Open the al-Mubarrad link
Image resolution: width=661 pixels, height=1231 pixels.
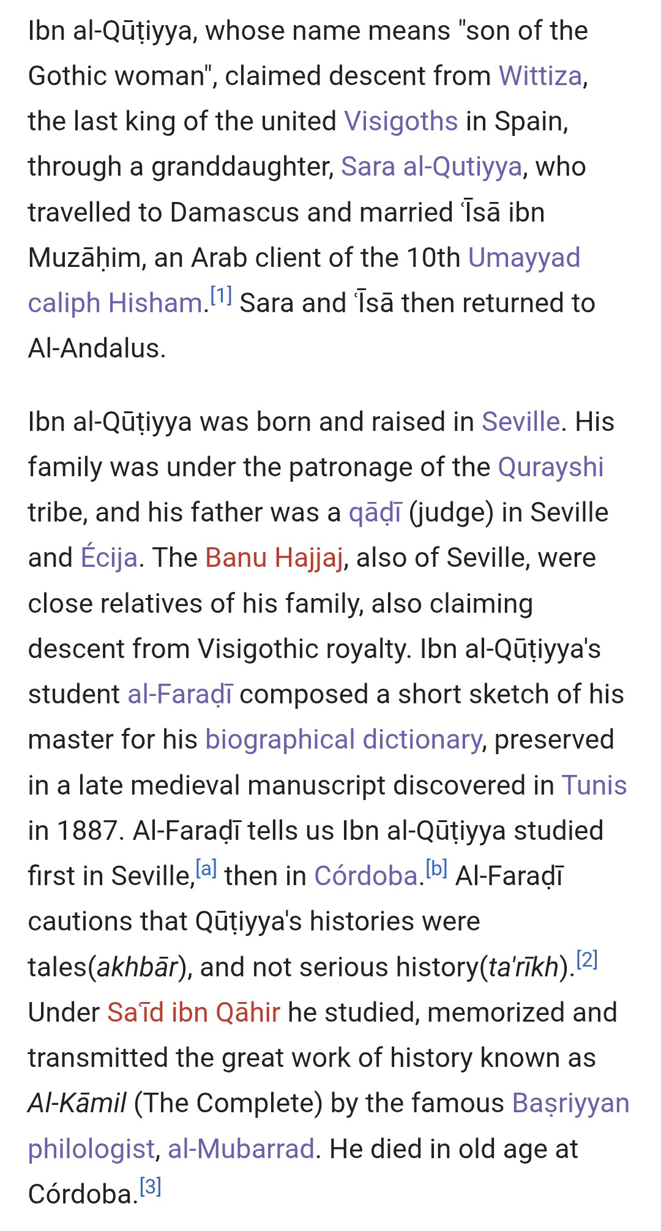click(x=241, y=1149)
